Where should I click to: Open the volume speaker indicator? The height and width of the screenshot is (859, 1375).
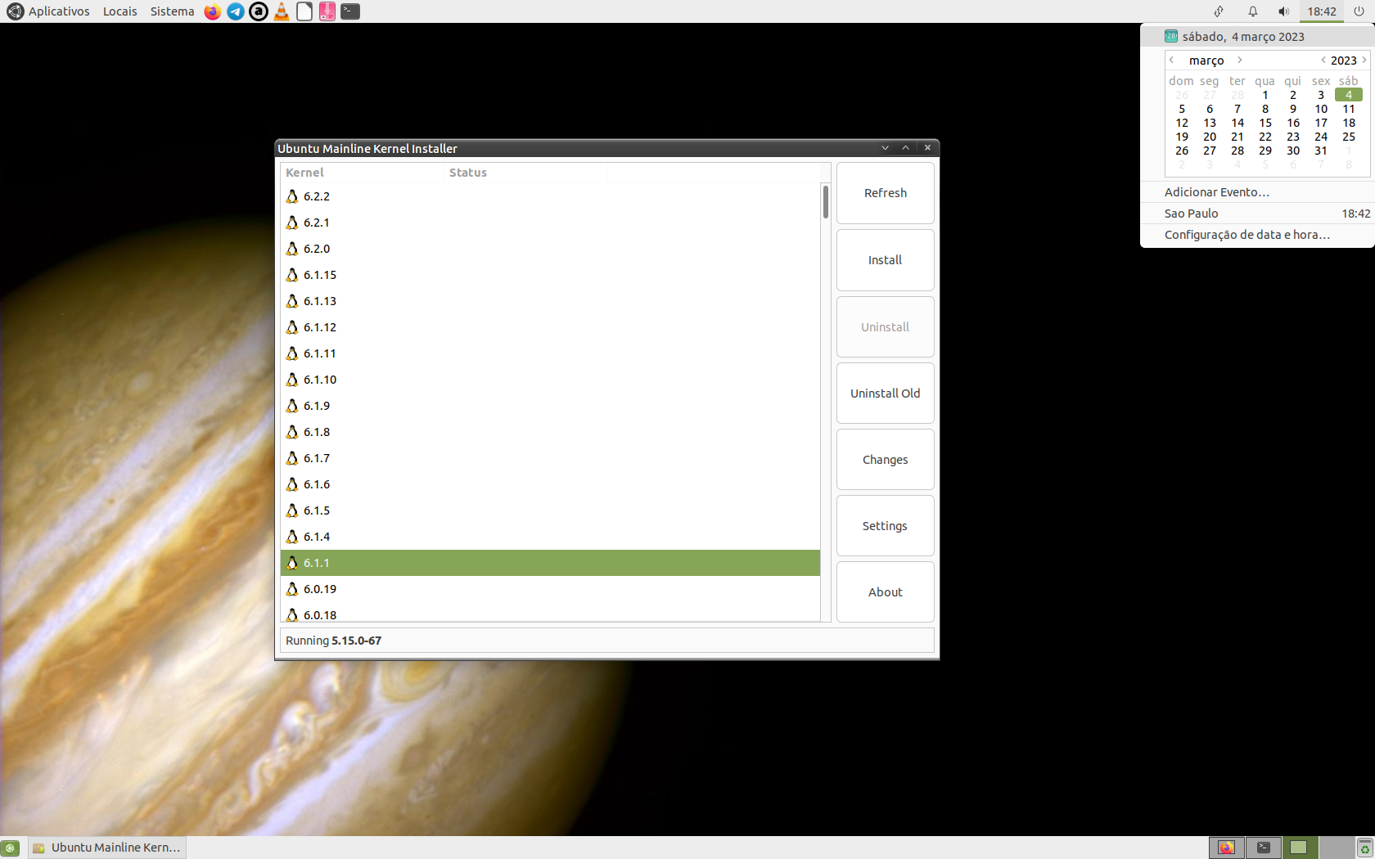point(1283,11)
